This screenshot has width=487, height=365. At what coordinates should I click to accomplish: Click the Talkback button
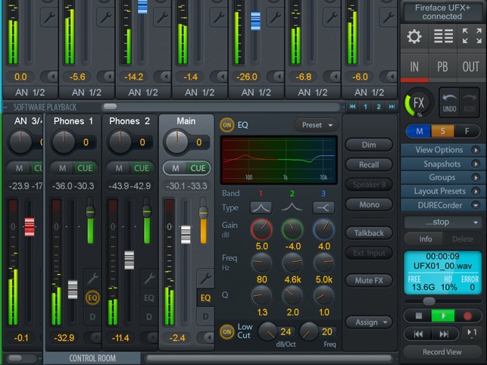[x=369, y=233]
